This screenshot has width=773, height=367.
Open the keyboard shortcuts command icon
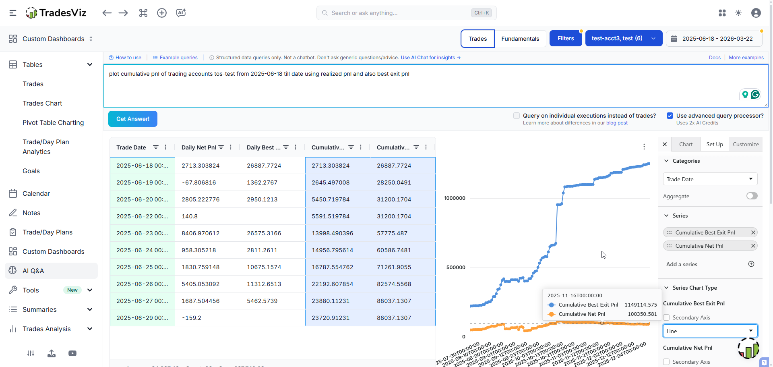pos(143,13)
